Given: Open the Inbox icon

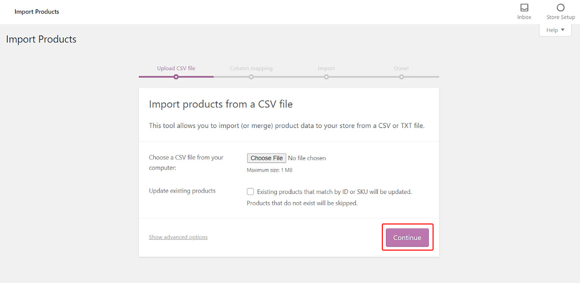Looking at the screenshot, I should pos(524,8).
